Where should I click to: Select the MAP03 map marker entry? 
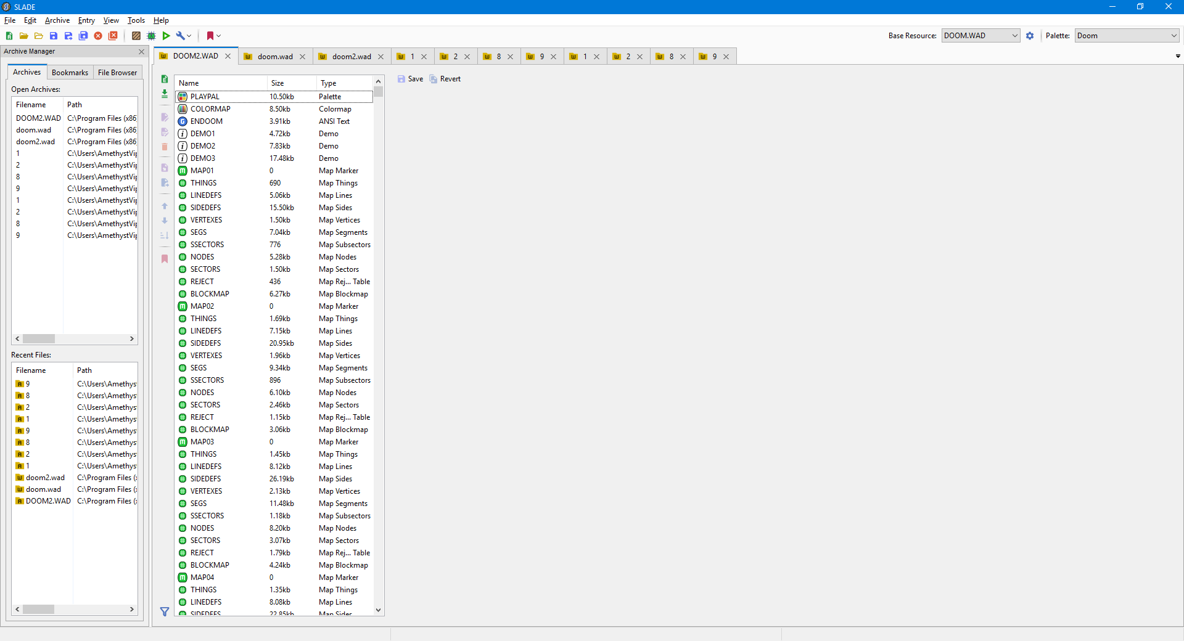coord(274,442)
